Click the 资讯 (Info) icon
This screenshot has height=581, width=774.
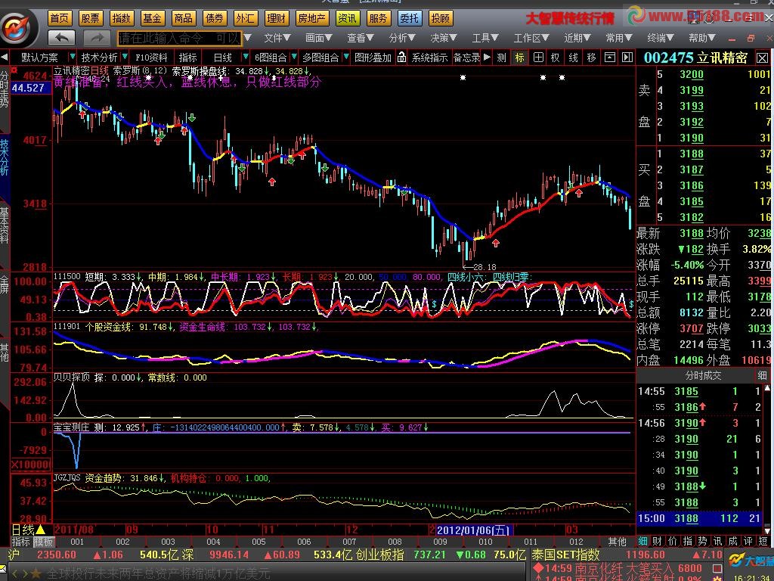click(346, 17)
